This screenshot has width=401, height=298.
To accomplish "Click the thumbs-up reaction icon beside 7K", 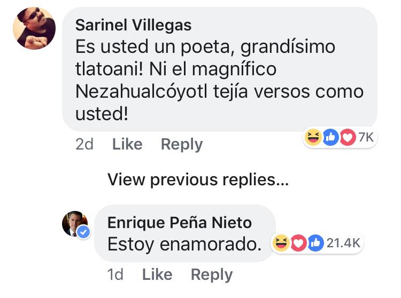I will [330, 137].
